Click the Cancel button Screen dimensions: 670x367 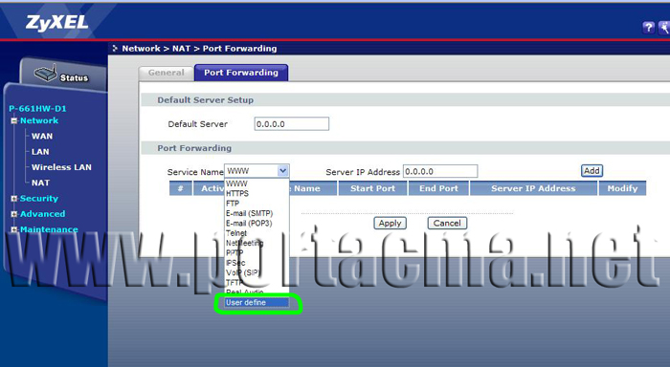447,224
